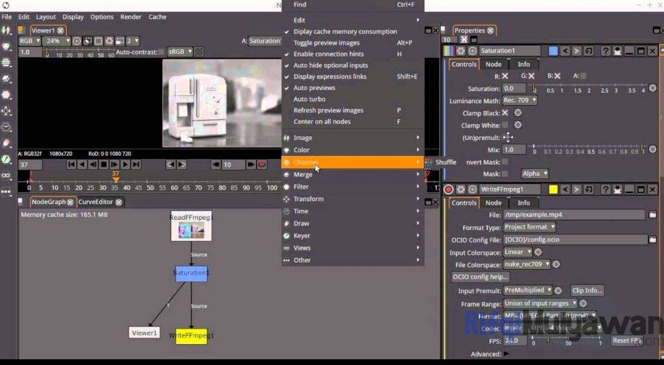Click the viewer refresh render icon
The image size is (664, 365).
pyautogui.click(x=109, y=41)
